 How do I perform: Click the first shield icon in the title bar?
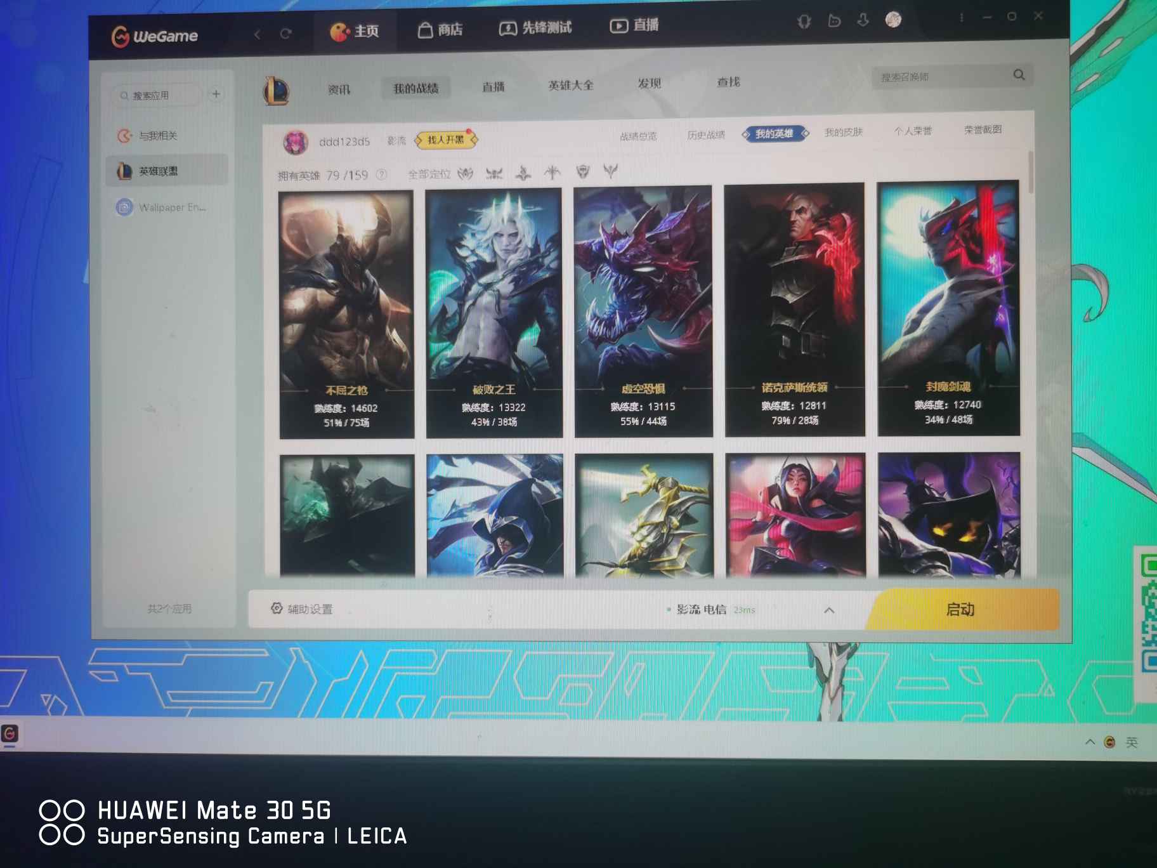pyautogui.click(x=804, y=22)
